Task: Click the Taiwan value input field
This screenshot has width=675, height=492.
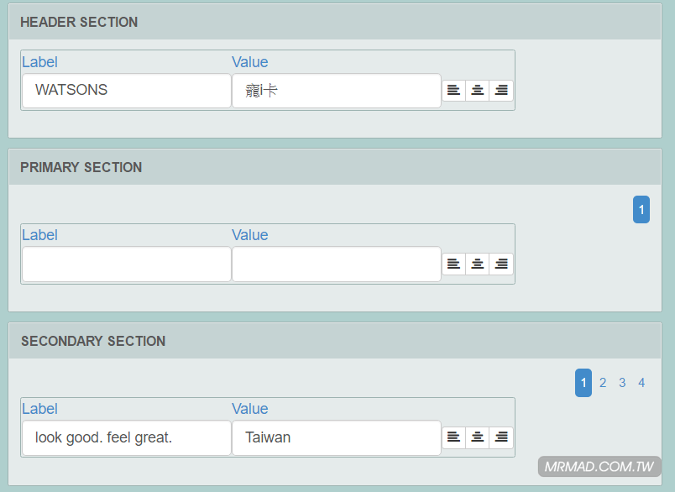Action: [336, 437]
